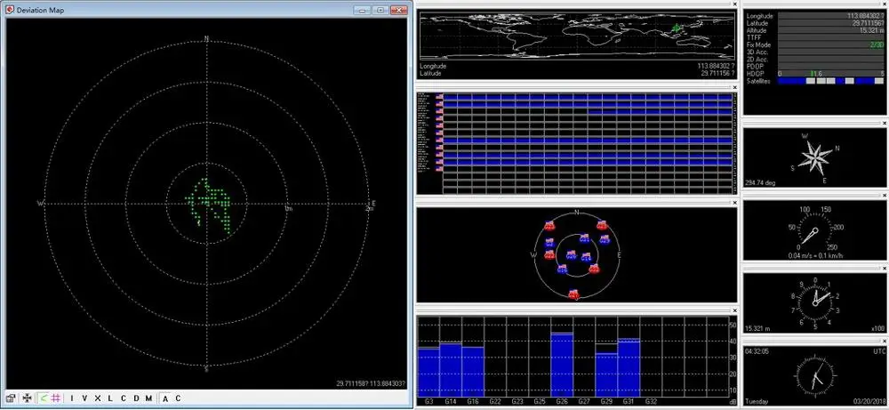Screen dimensions: 889x410
Task: Click the G27 label in signal chart
Action: point(584,401)
